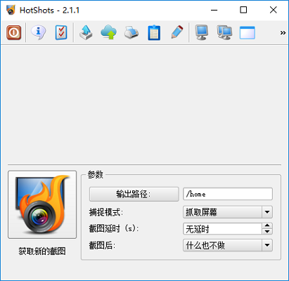Open the editor with the pencil icon
The width and height of the screenshot is (289, 281).
point(177,32)
